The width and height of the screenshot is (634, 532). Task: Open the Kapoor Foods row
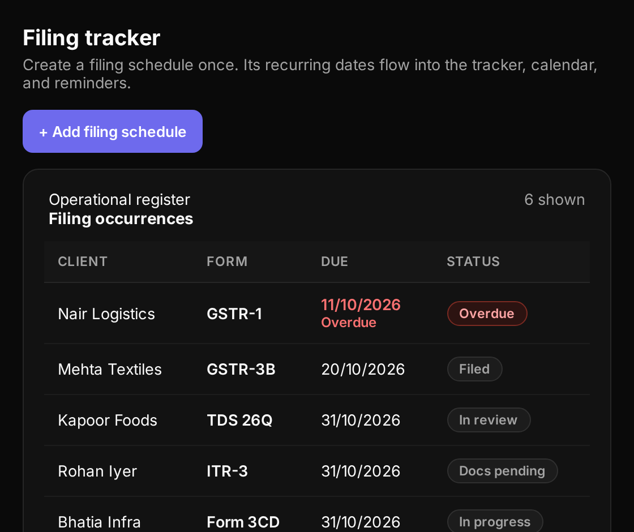316,420
